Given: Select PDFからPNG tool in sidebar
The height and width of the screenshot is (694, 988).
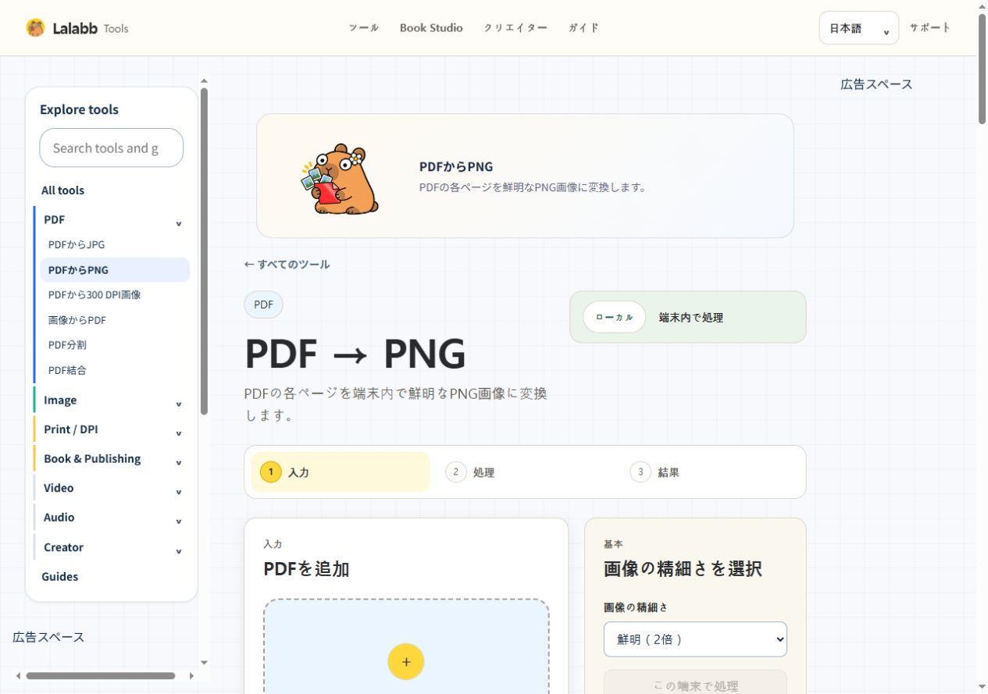Looking at the screenshot, I should pyautogui.click(x=115, y=270).
